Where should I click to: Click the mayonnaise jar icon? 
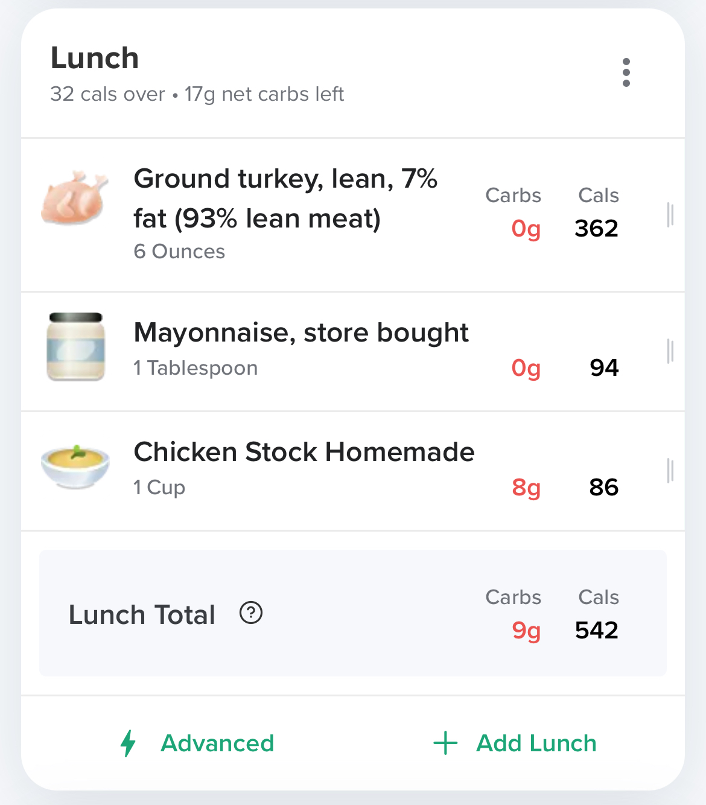76,347
